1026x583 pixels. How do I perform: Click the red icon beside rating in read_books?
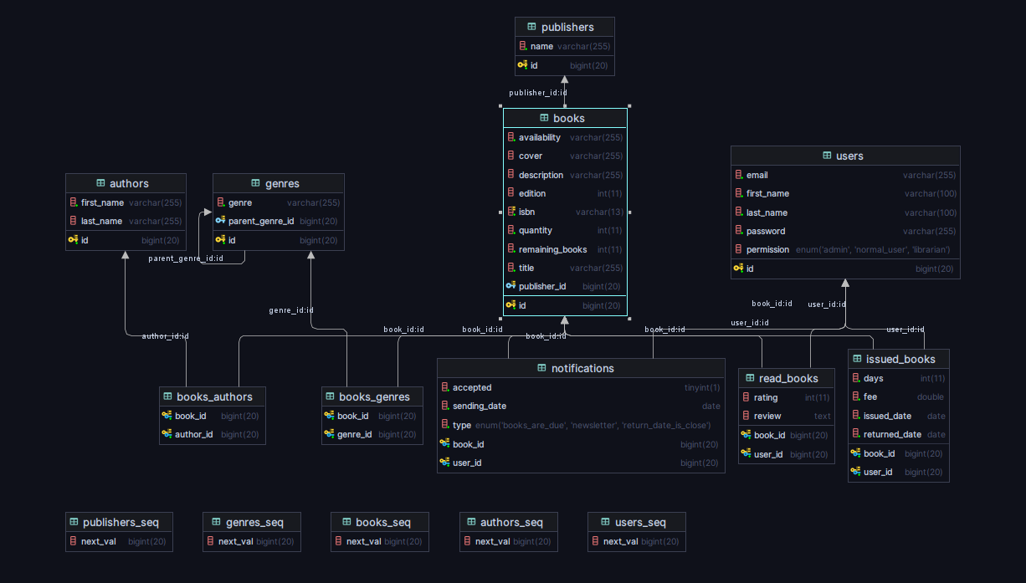pos(746,397)
